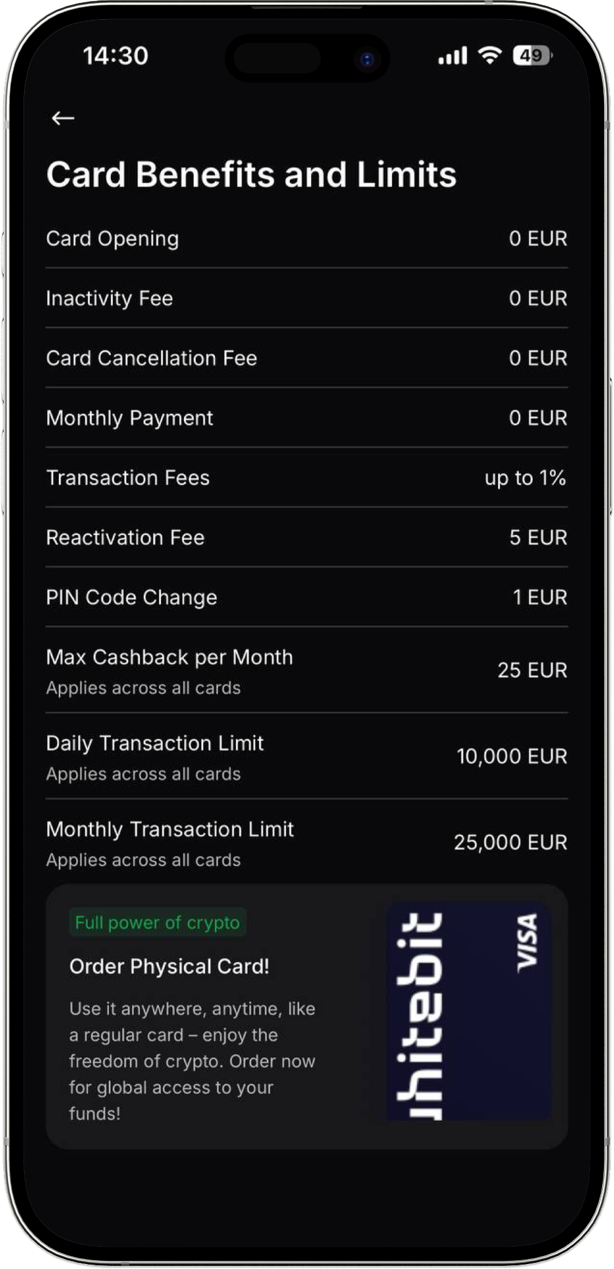Screen dimensions: 614x1269
Task: Tap the Full power of crypto badge
Action: (157, 923)
